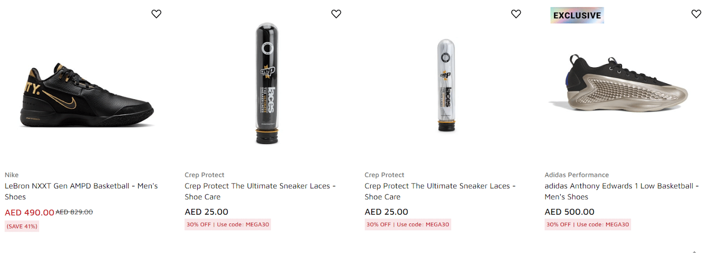Screen dimensions: 712x253
Task: Click the Adidas Performance brand label
Action: click(576, 175)
